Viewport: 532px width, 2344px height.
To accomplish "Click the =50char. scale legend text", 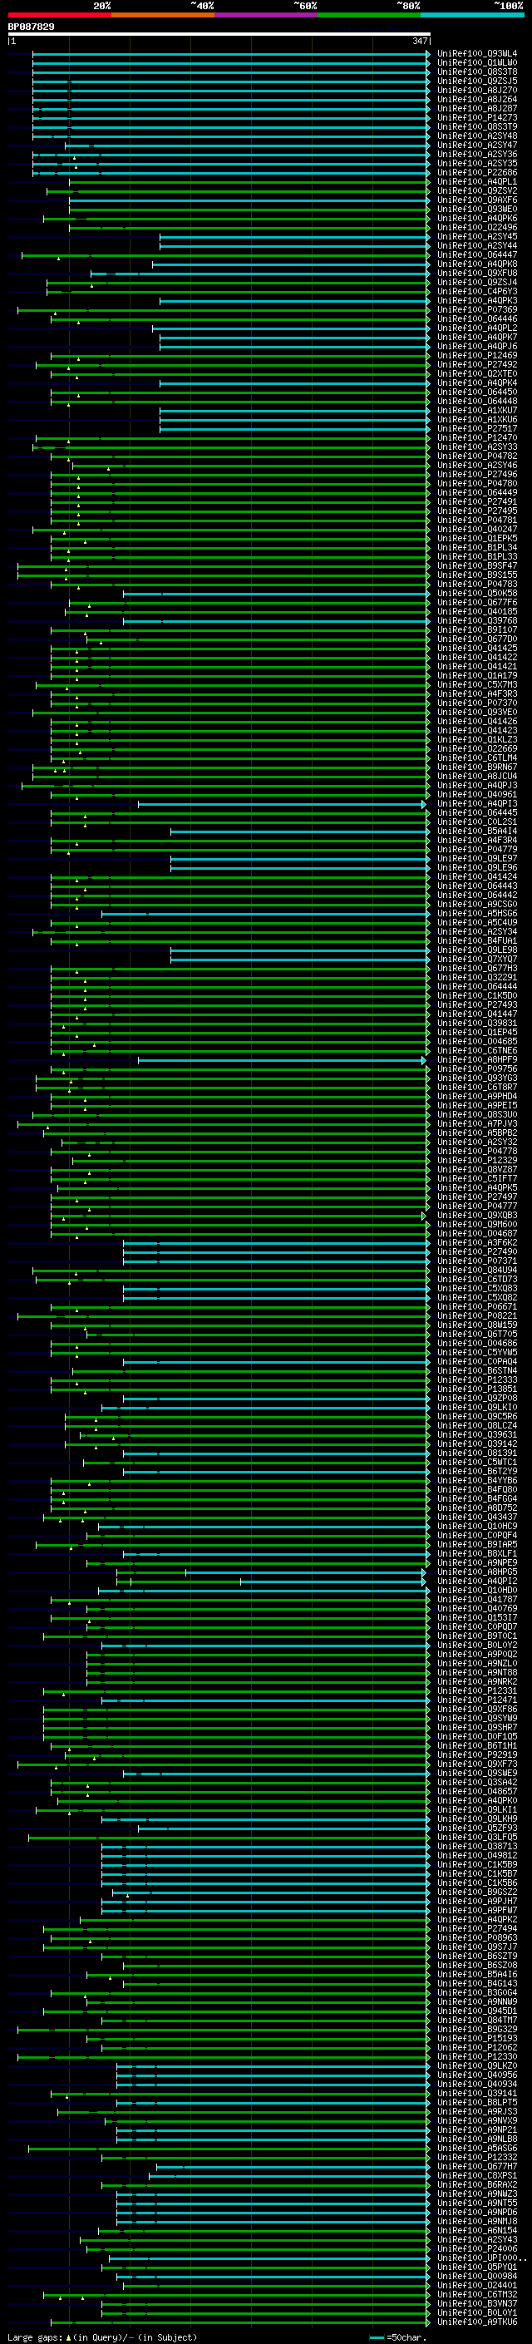I will coord(406,2337).
